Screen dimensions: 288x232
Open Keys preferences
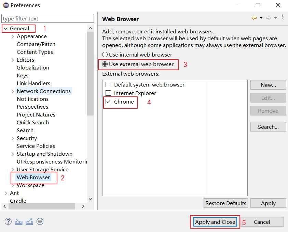pos(23,75)
